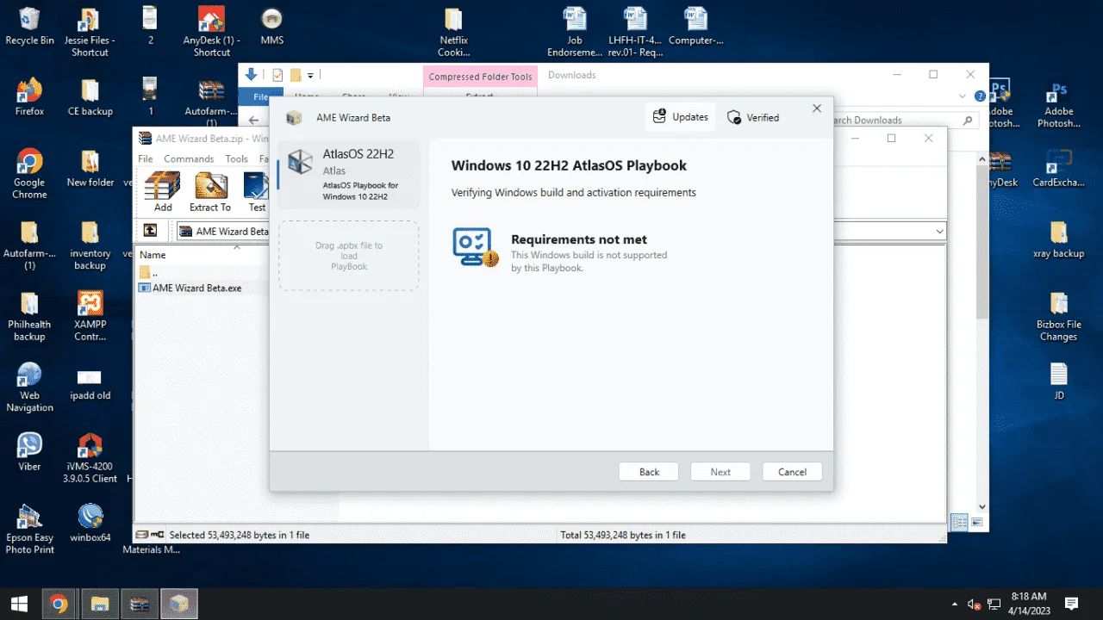
Task: Select the Compressed Folder Tools tab
Action: coord(481,77)
